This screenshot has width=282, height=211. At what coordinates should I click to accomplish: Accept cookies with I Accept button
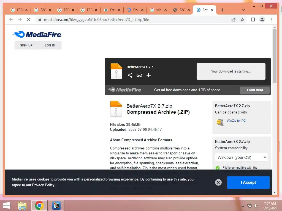tap(248, 182)
